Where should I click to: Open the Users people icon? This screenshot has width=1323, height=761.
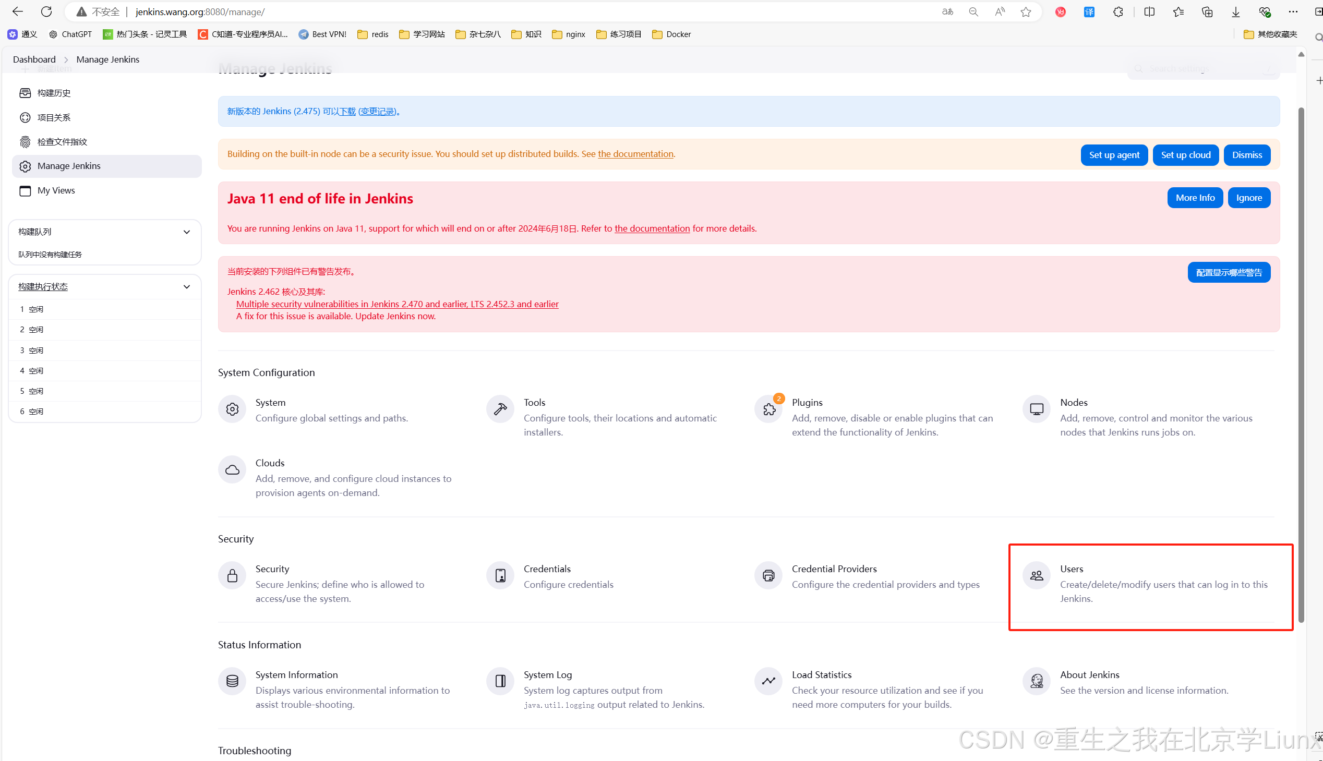coord(1037,575)
